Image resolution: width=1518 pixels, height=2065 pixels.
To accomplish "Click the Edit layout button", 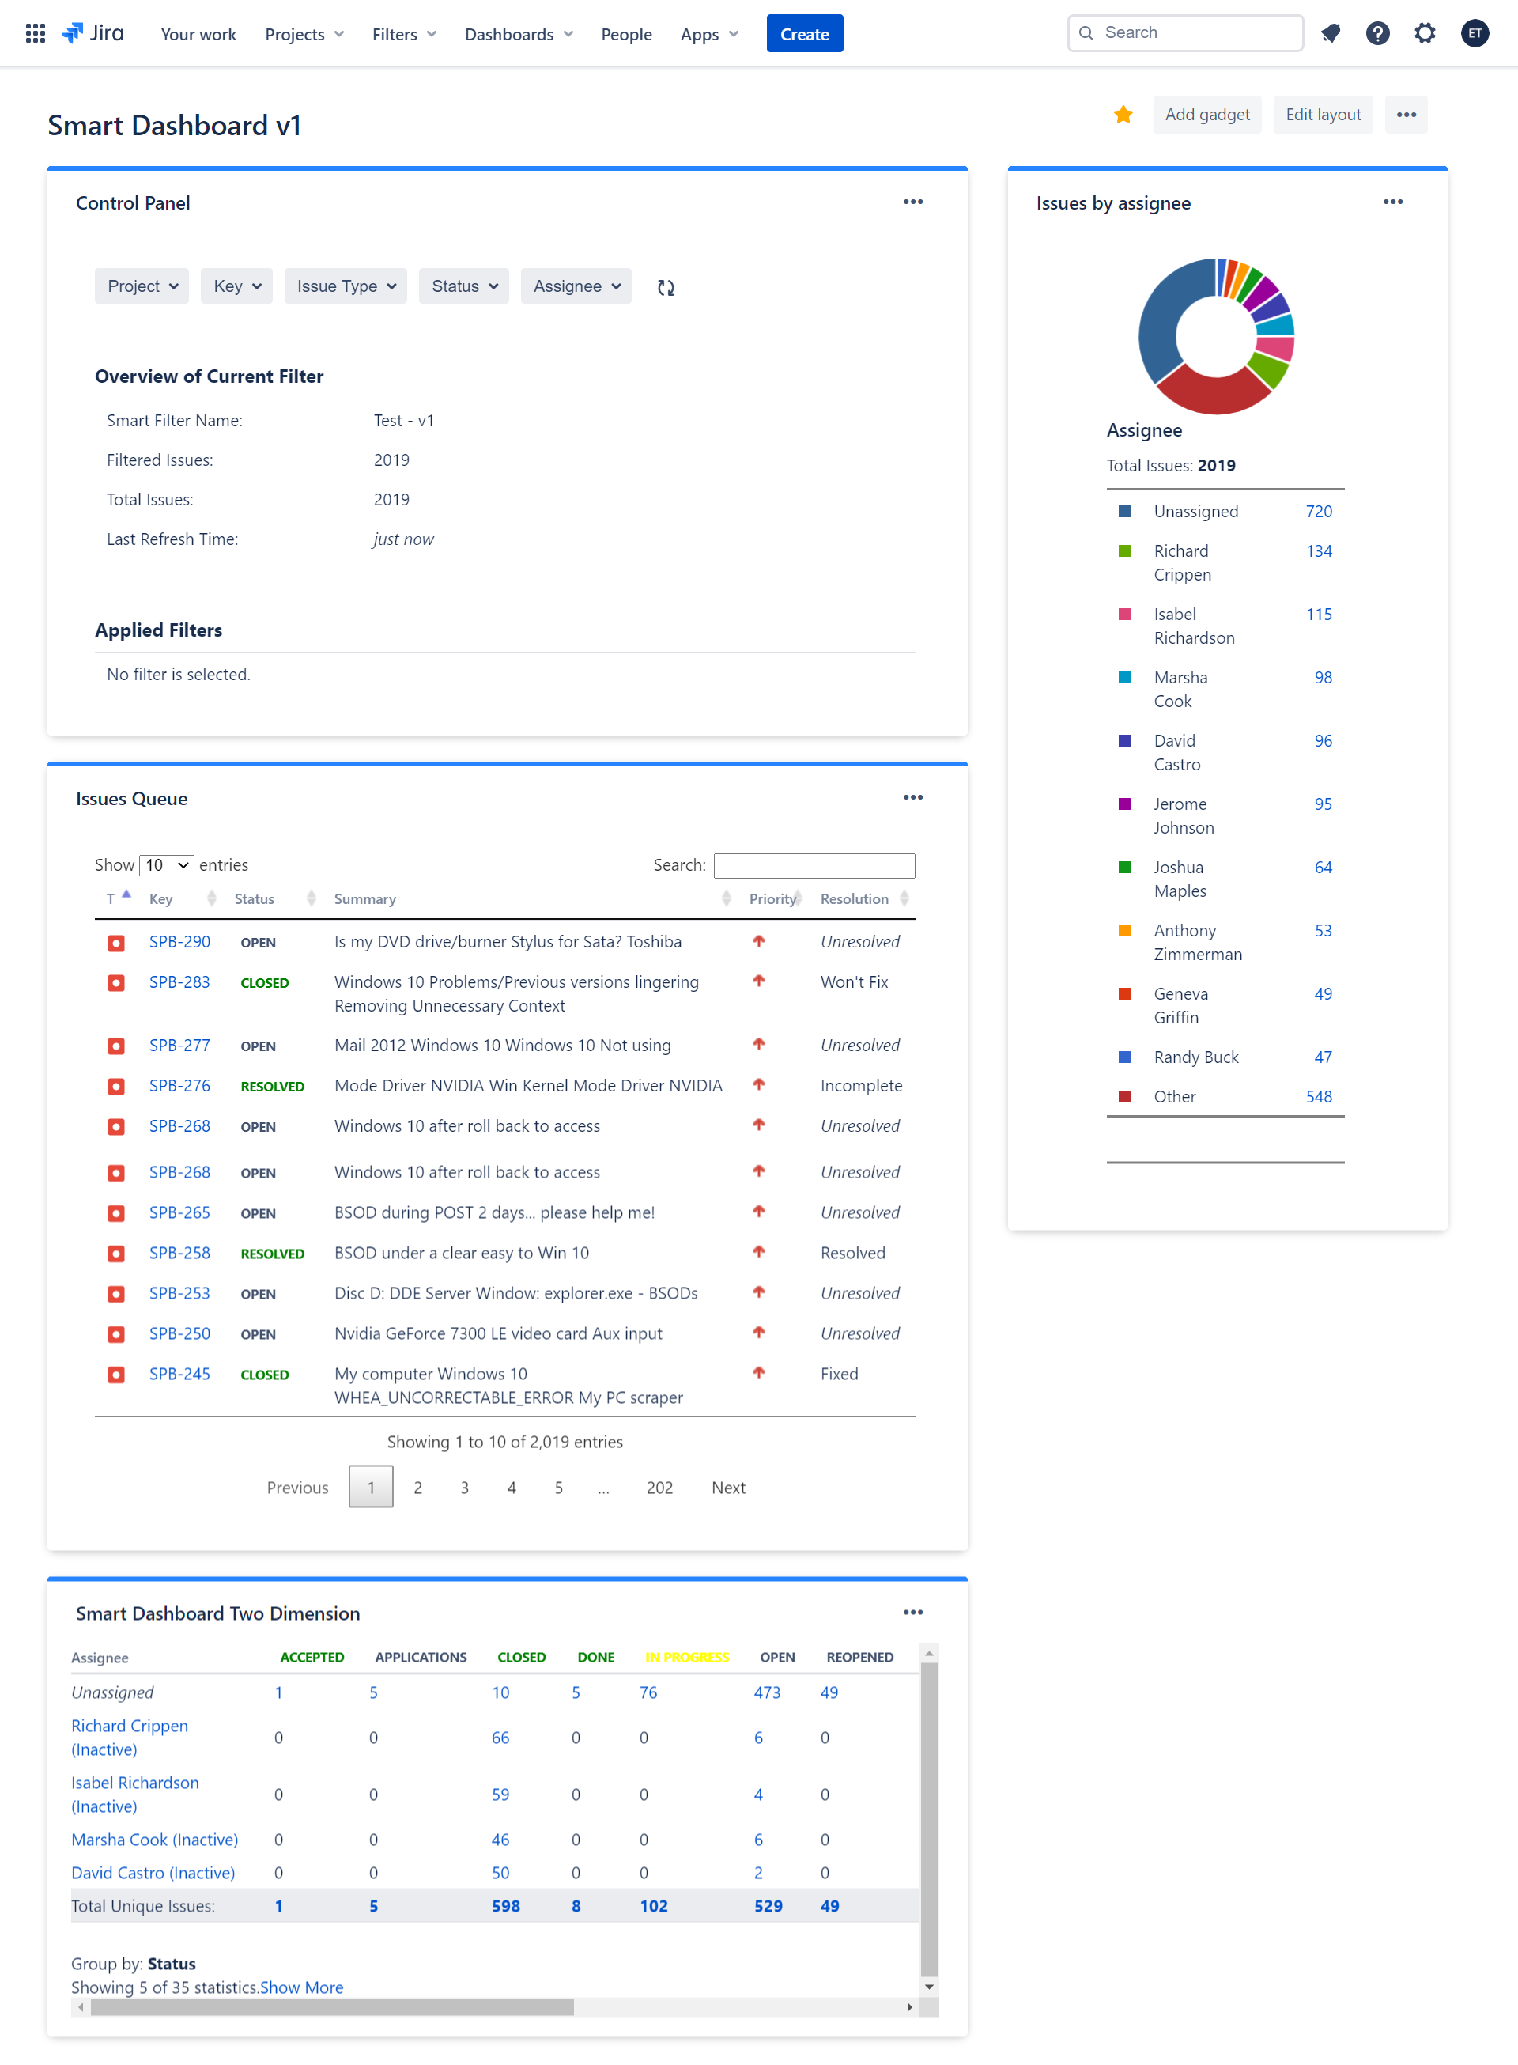I will click(x=1322, y=115).
